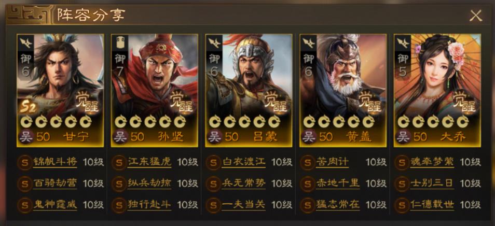495x226 pixels.
Task: Click the S rank icon beside 锦帆斗将
Action: coord(25,162)
